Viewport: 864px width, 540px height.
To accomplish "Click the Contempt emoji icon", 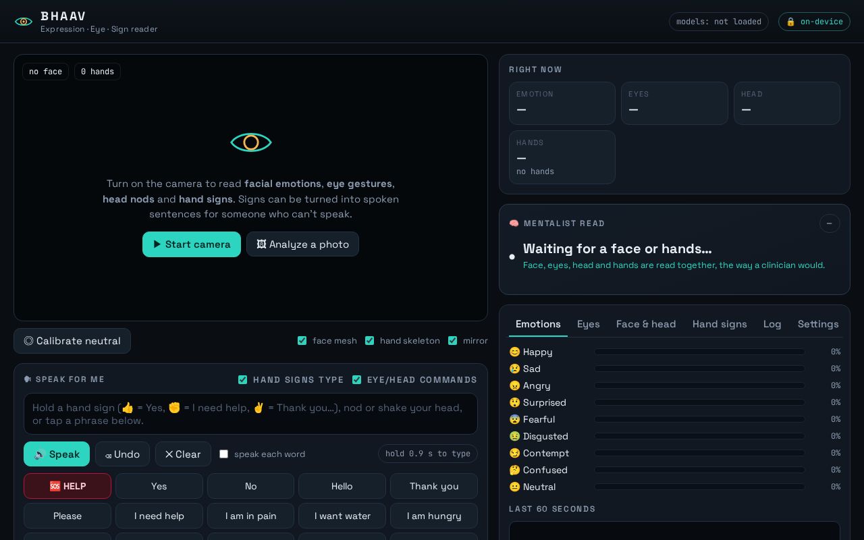I will pos(515,453).
